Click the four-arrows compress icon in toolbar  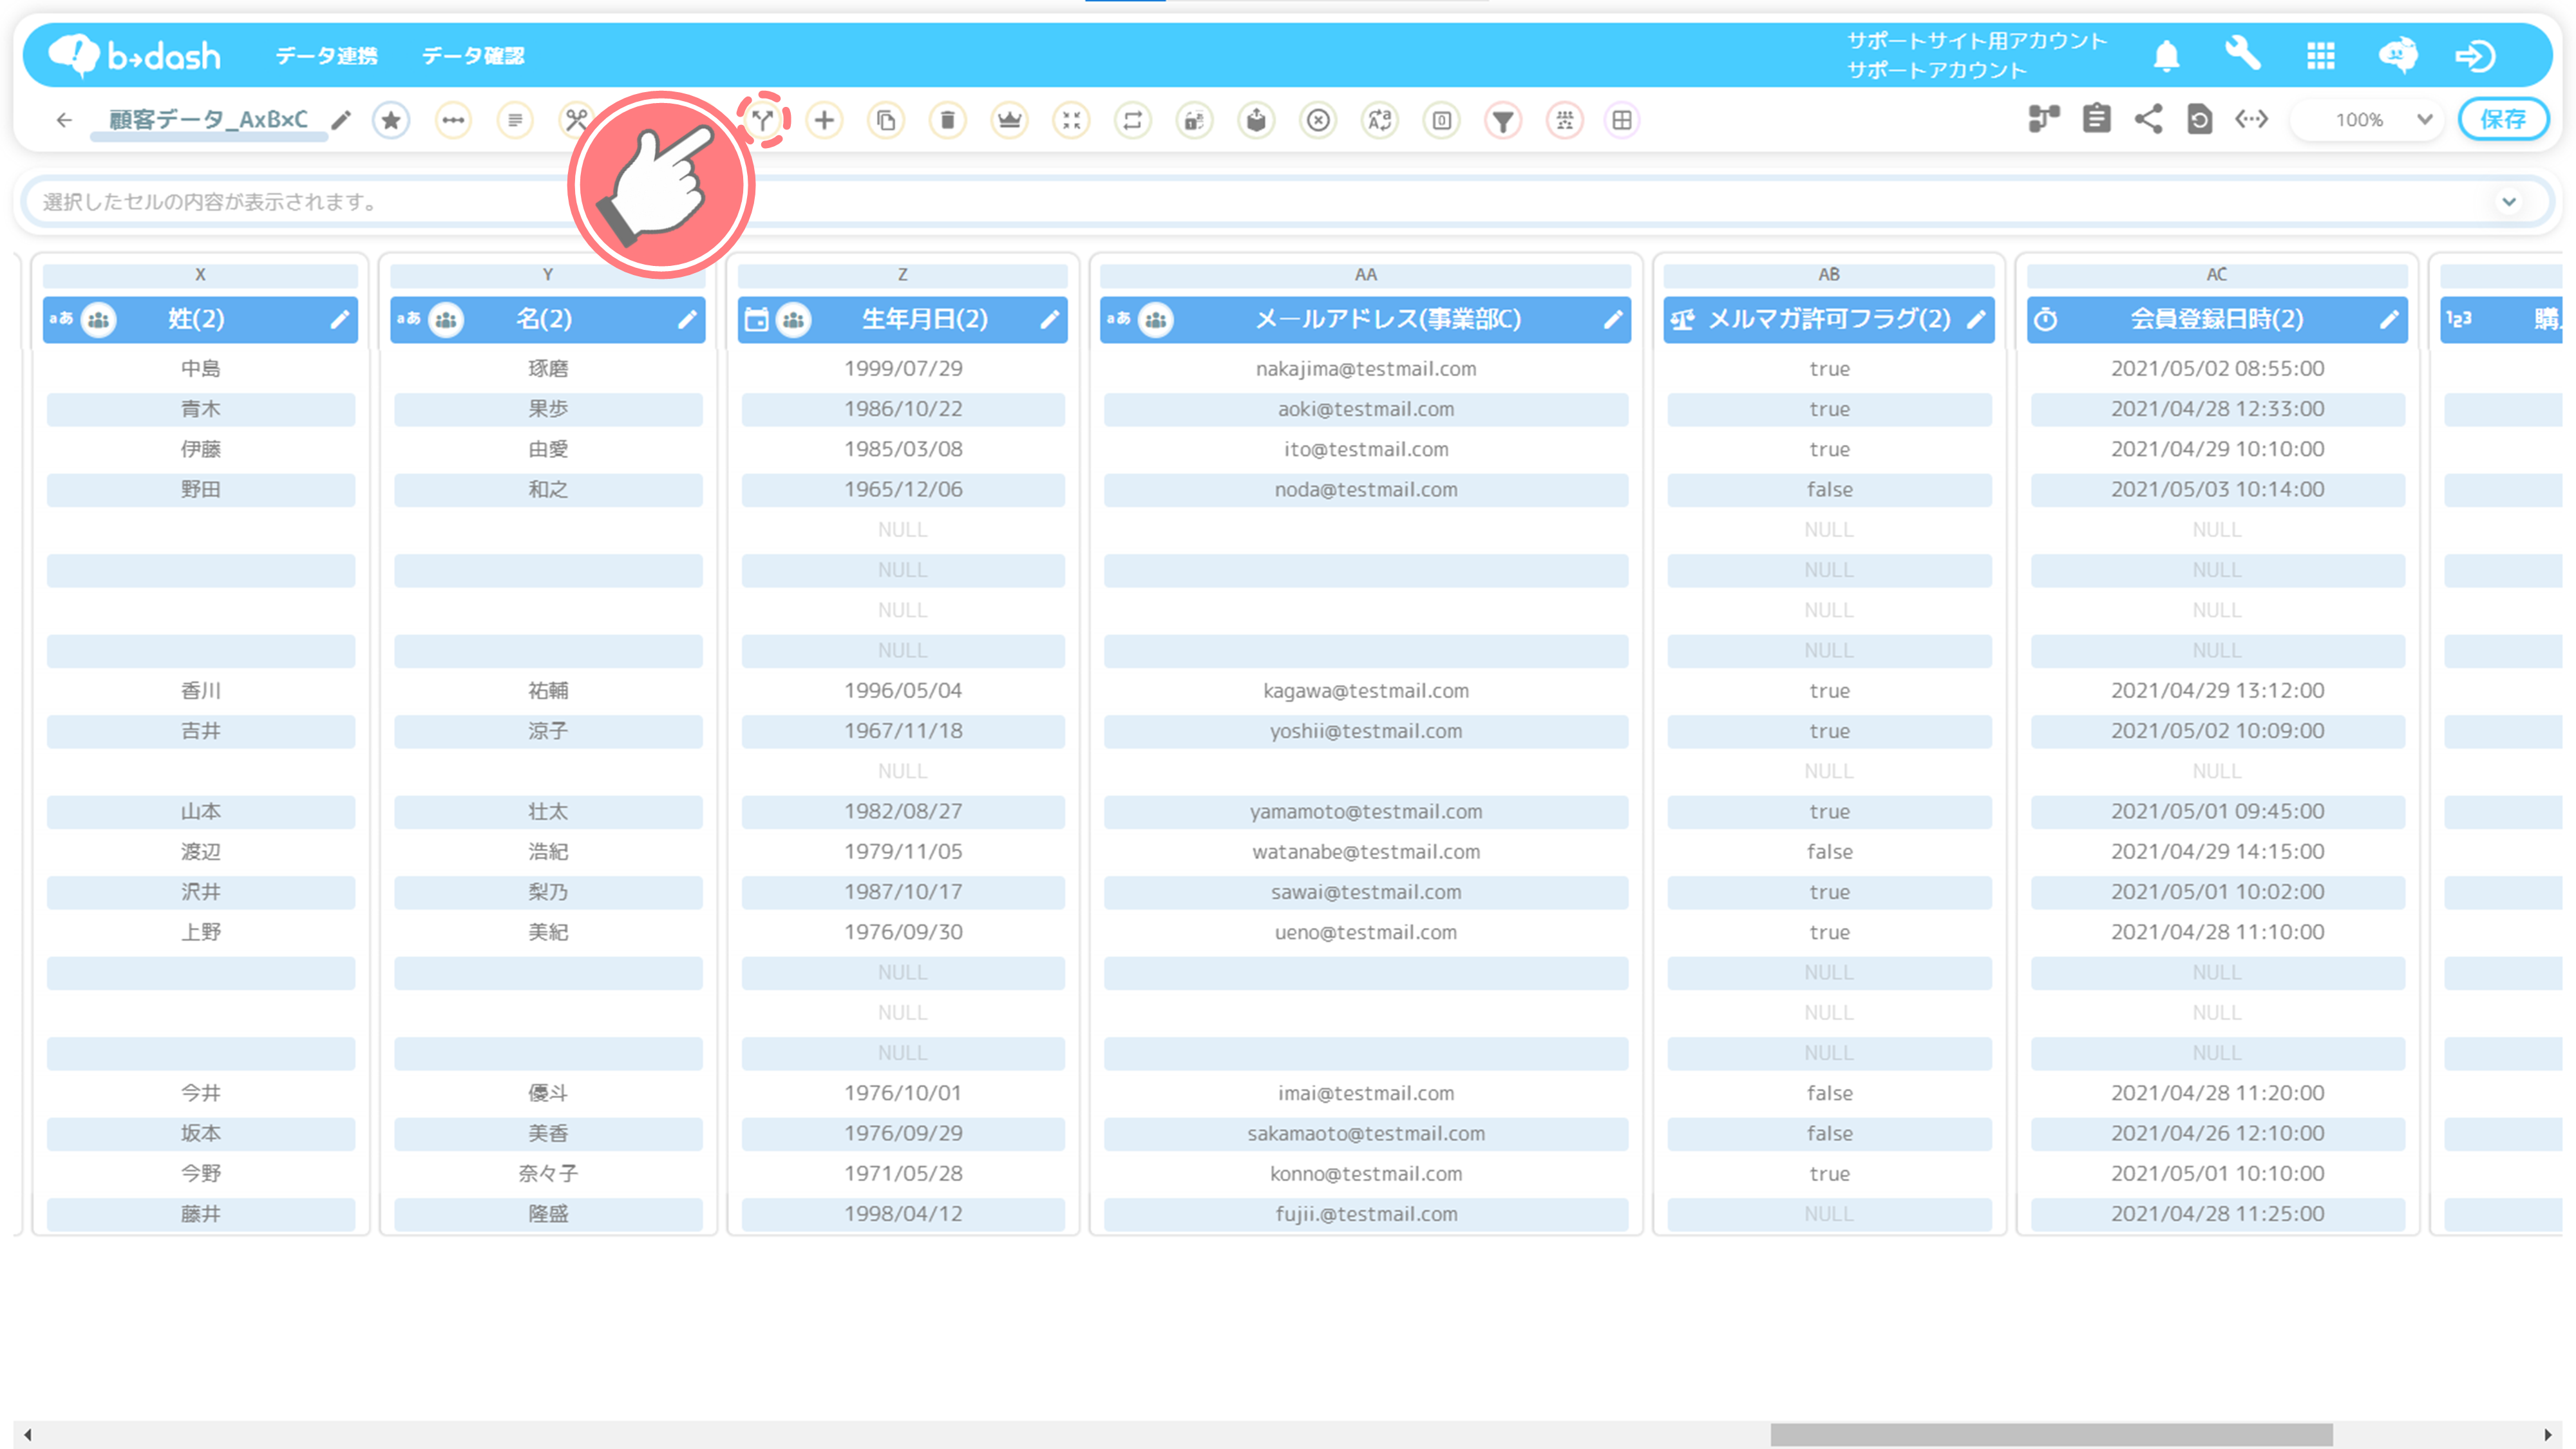(1071, 120)
